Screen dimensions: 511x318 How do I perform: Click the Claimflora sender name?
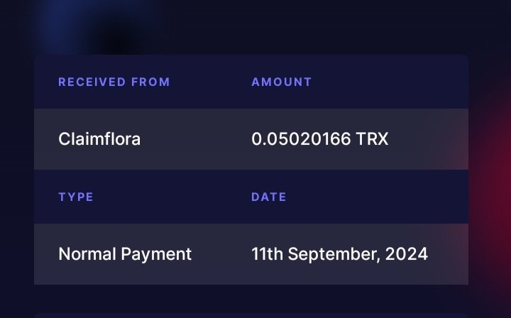click(99, 139)
